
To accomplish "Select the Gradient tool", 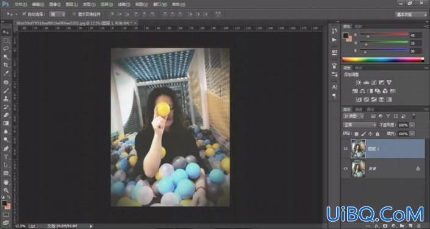I will (5, 123).
